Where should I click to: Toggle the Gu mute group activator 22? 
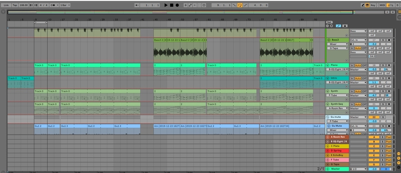[373, 117]
